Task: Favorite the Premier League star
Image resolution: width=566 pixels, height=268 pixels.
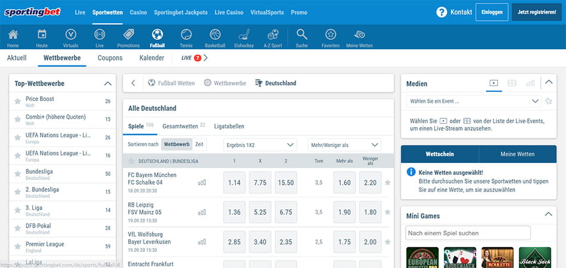Action: click(17, 247)
